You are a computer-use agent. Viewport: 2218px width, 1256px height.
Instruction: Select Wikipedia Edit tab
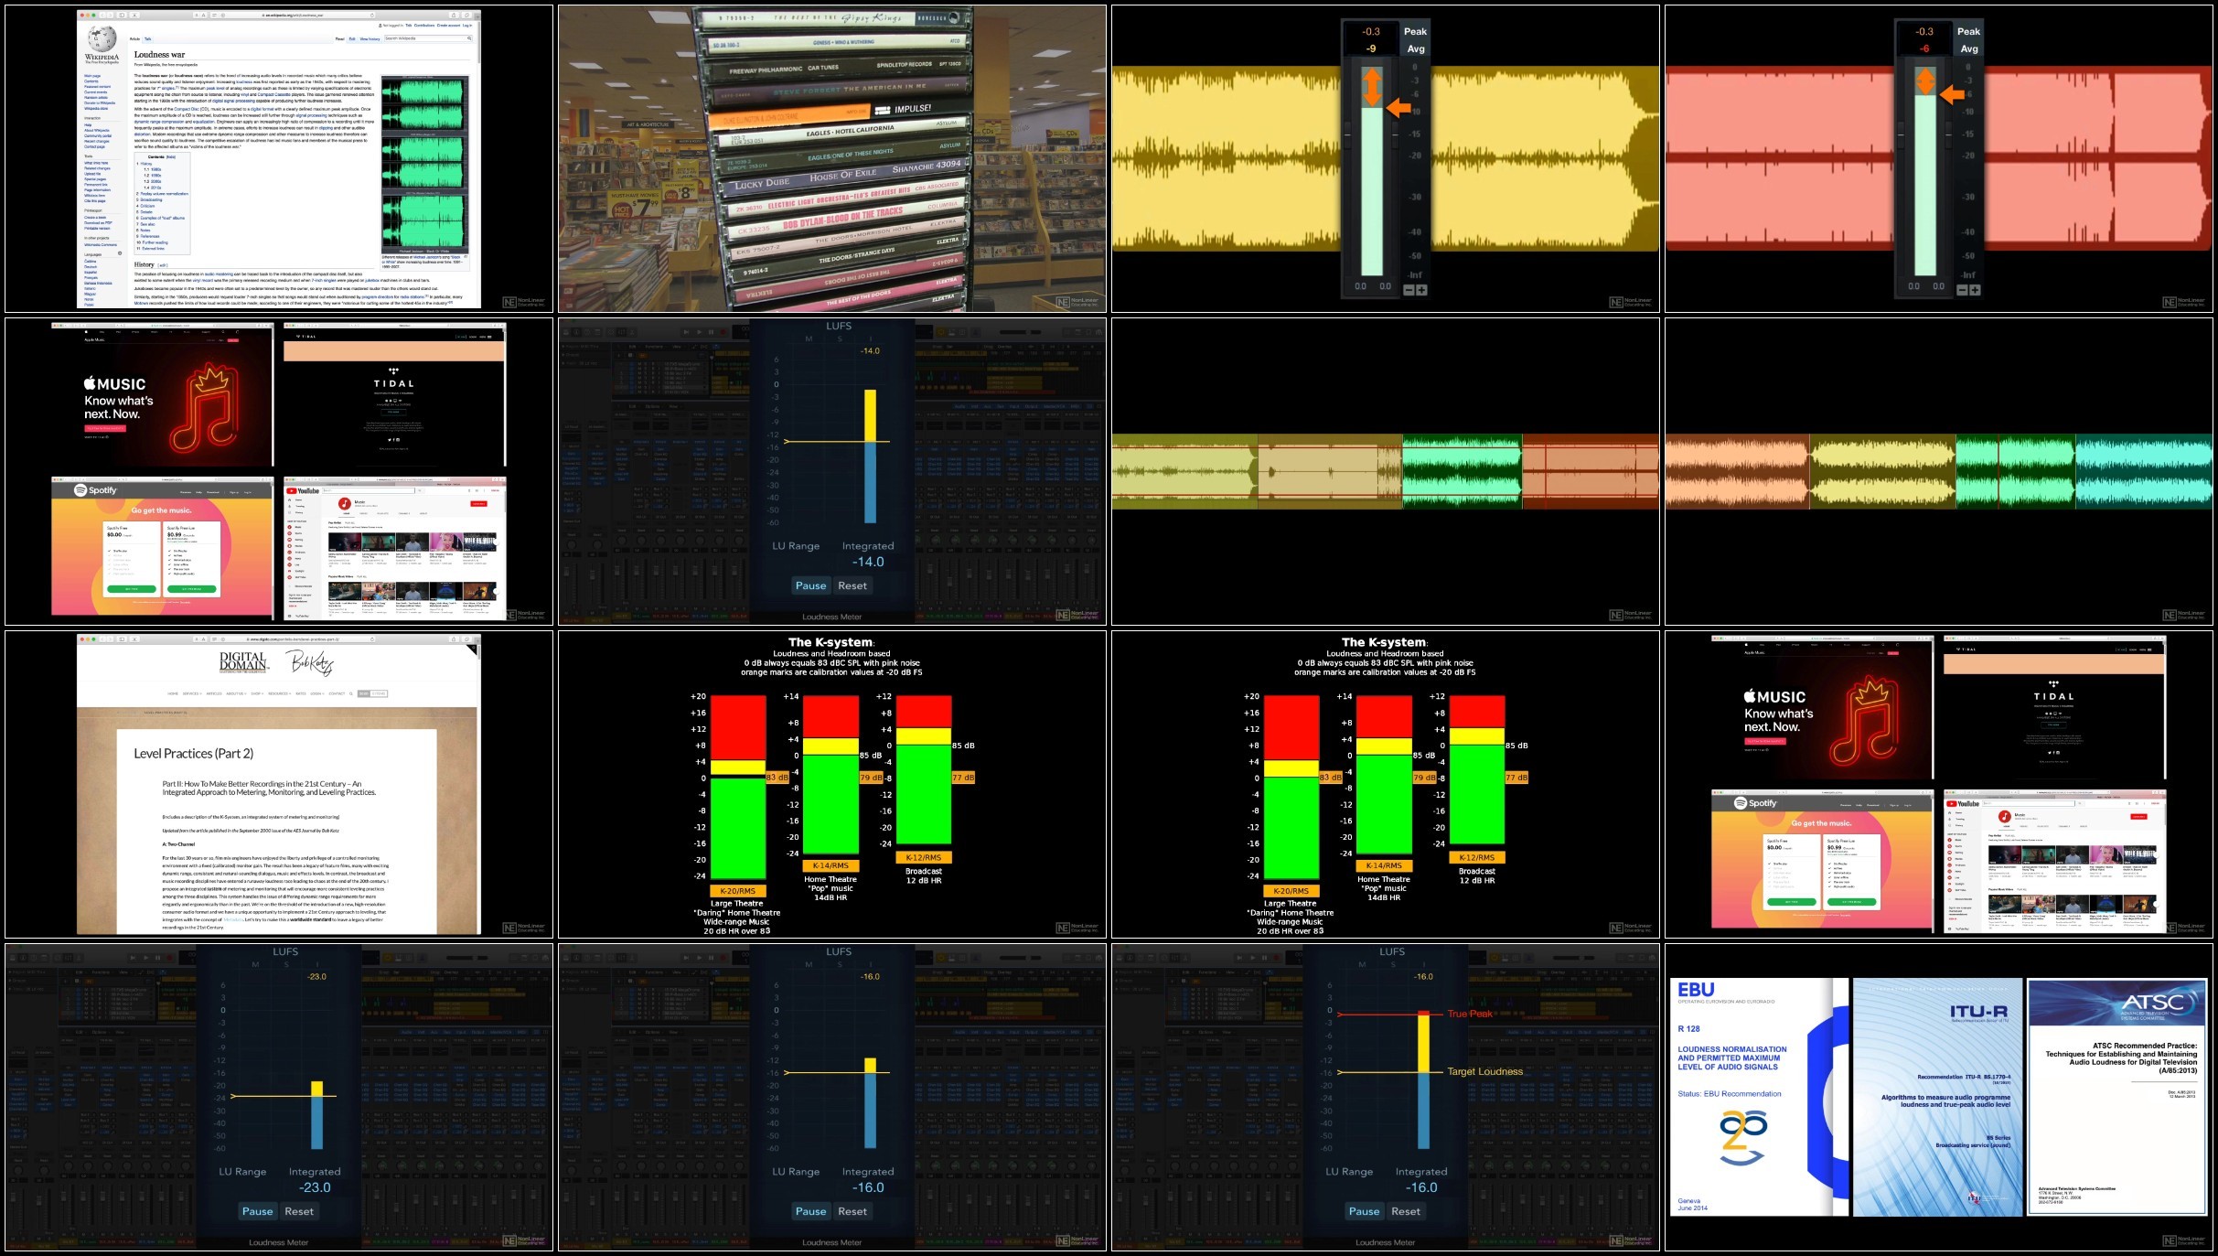352,39
